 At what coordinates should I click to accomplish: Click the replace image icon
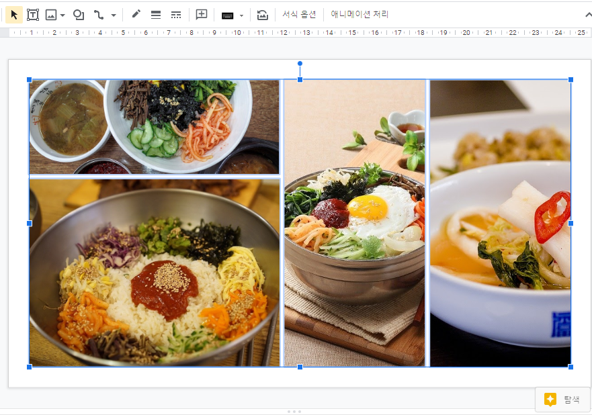click(x=262, y=15)
